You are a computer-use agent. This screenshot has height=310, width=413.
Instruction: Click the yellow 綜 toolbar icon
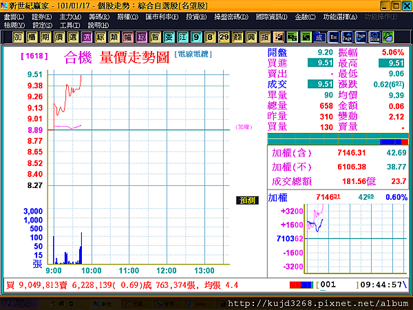click(x=100, y=37)
